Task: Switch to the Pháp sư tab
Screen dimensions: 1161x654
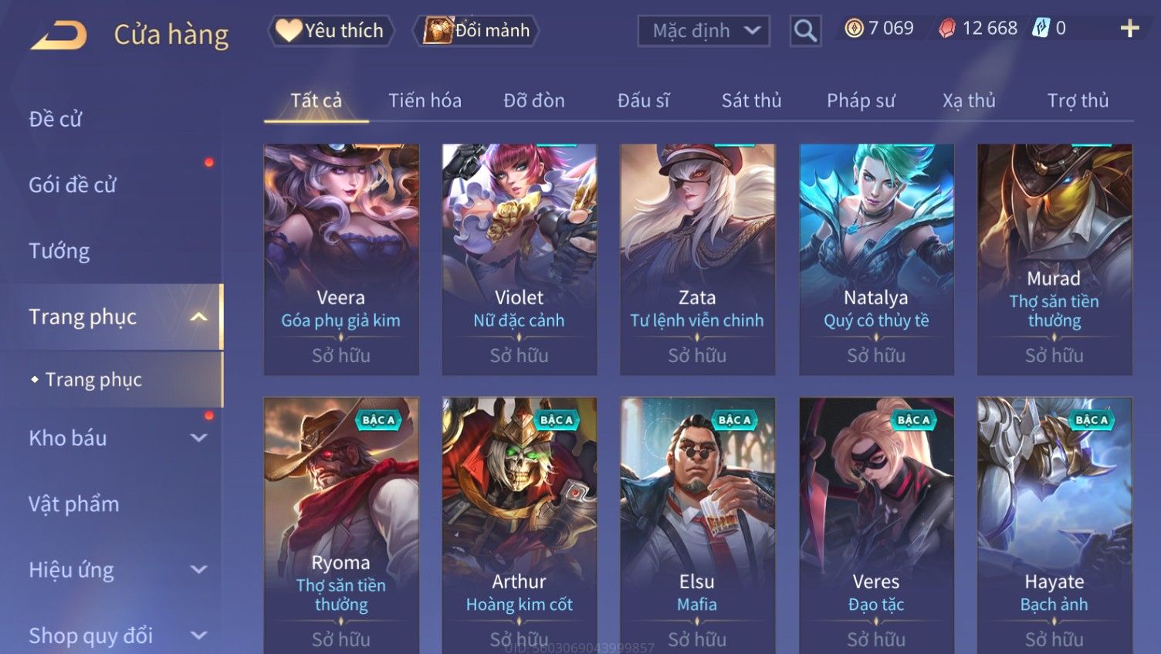Action: [861, 100]
